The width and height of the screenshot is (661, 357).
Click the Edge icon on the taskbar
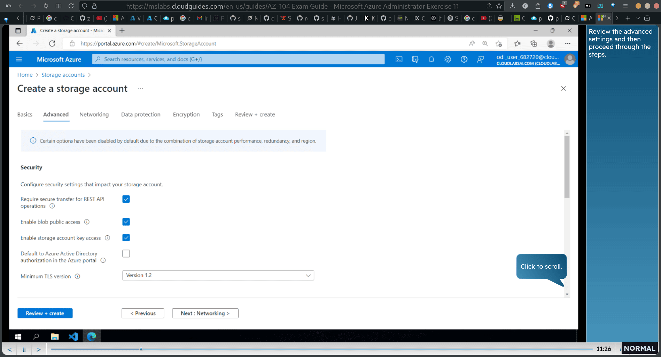(x=92, y=336)
